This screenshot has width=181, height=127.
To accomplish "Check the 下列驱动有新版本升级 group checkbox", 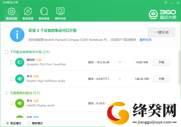I will point(6,52).
